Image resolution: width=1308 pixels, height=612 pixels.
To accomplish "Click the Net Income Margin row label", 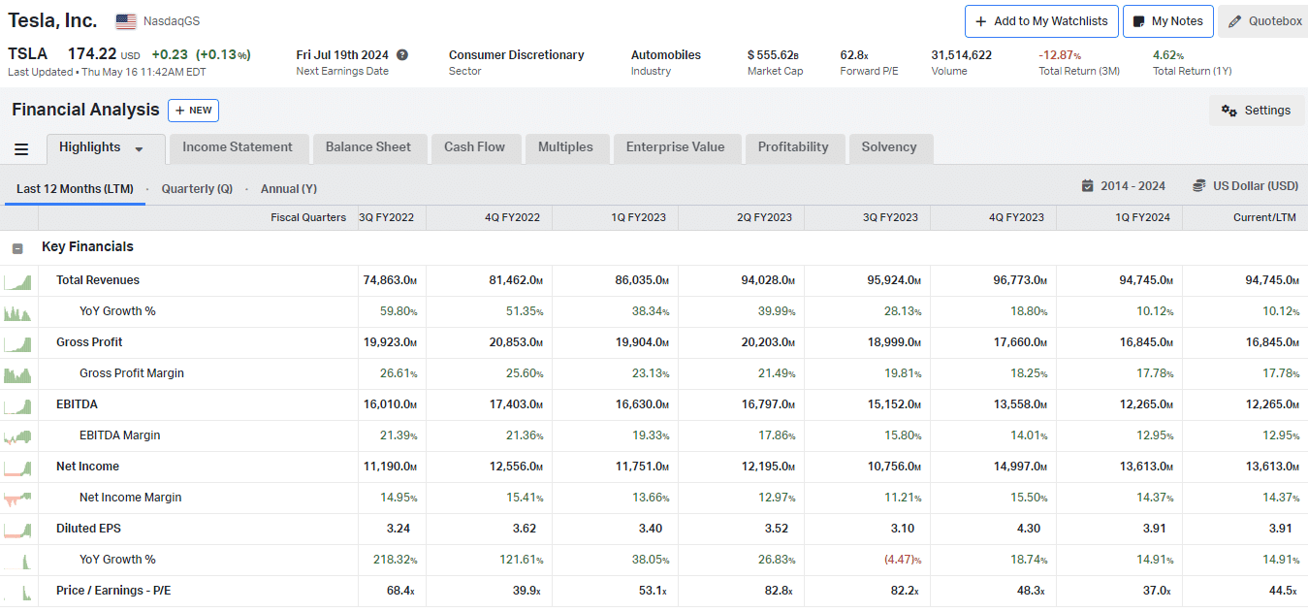I will point(131,498).
